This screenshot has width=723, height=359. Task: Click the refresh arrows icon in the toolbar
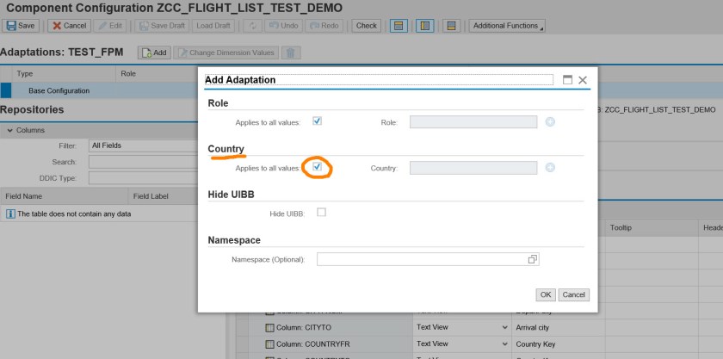[x=253, y=26]
